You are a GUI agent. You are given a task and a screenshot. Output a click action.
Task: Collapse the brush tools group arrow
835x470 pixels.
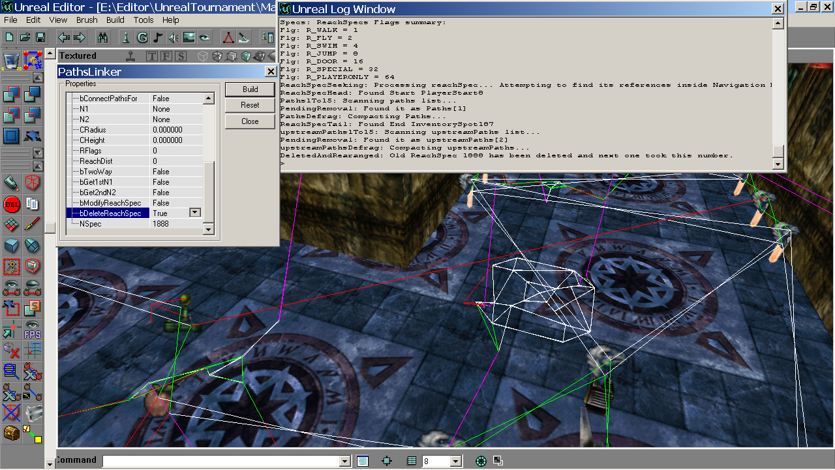(38, 77)
